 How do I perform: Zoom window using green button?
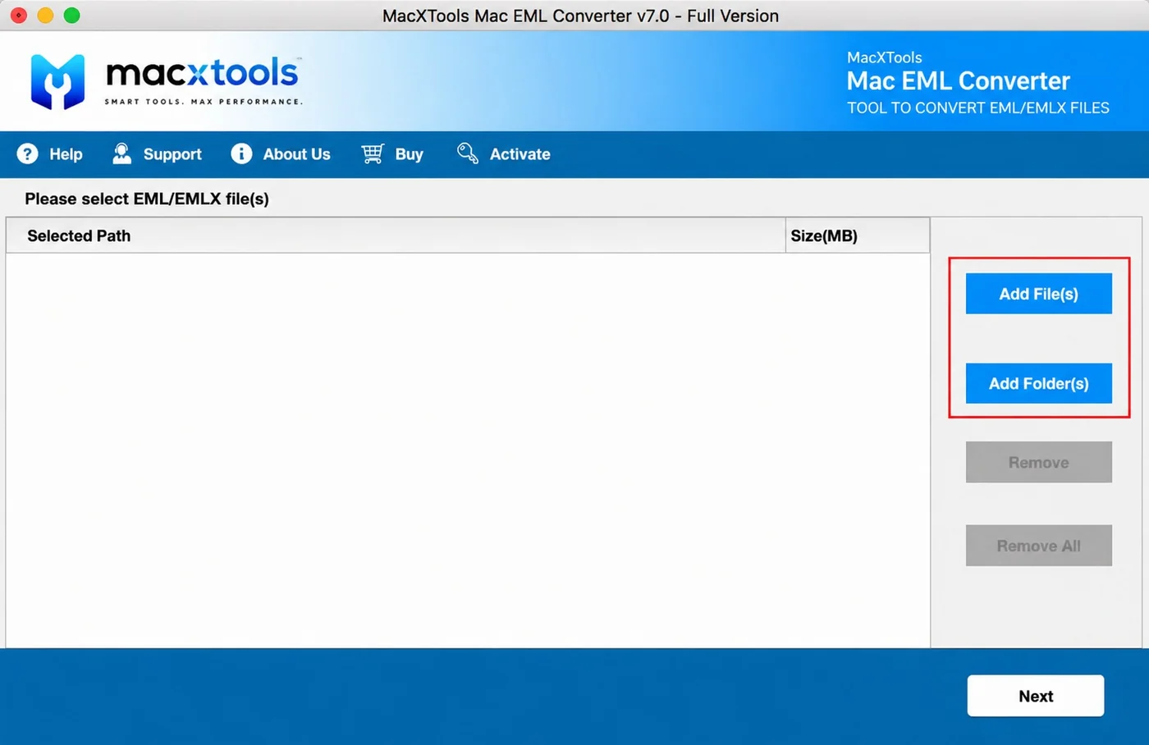coord(72,16)
